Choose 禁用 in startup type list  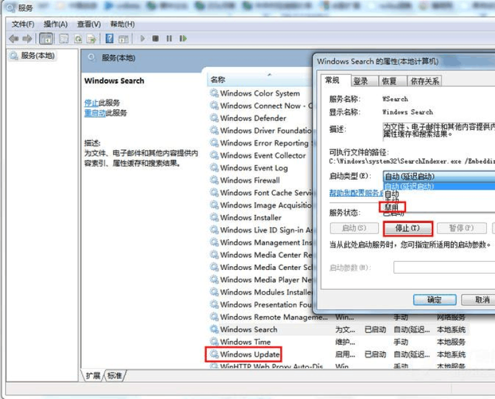point(392,208)
